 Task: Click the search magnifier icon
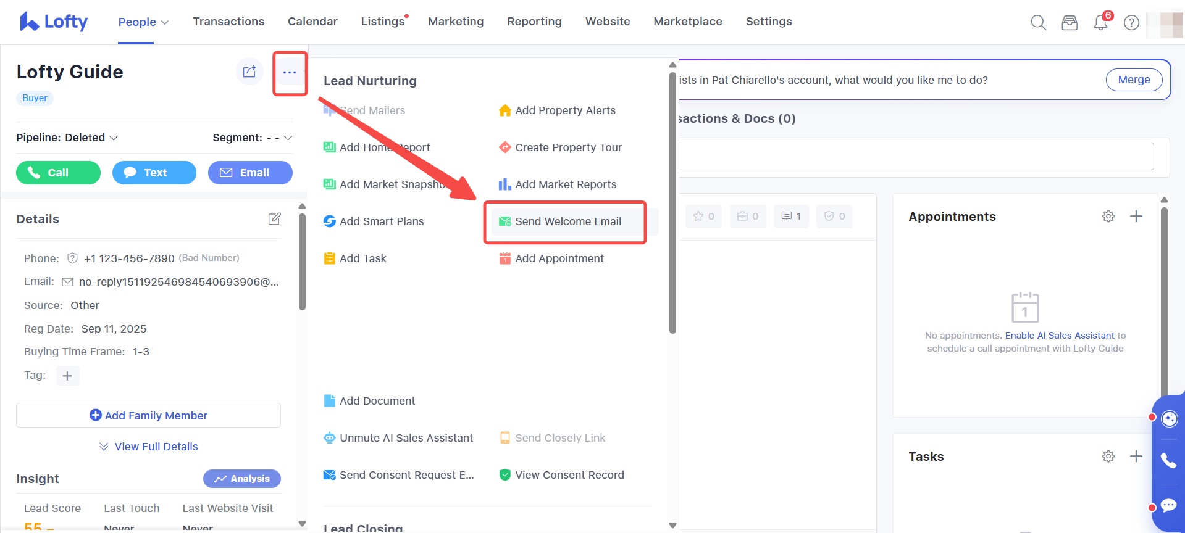1038,23
